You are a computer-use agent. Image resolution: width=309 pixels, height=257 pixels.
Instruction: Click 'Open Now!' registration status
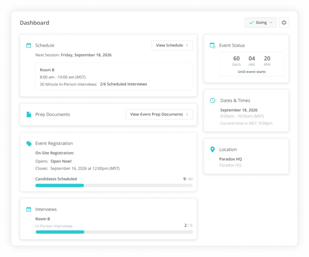(x=61, y=162)
